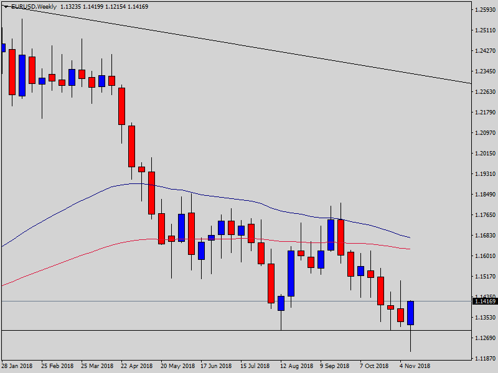Click the 1.22630 price scale label
Screen dimensions: 498x373
[x=485, y=92]
